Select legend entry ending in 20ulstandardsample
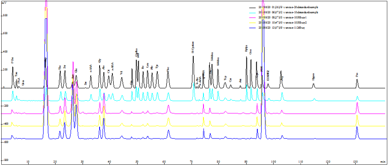Image resolution: width=389 pixels, height=166 pixels. pyautogui.click(x=288, y=7)
